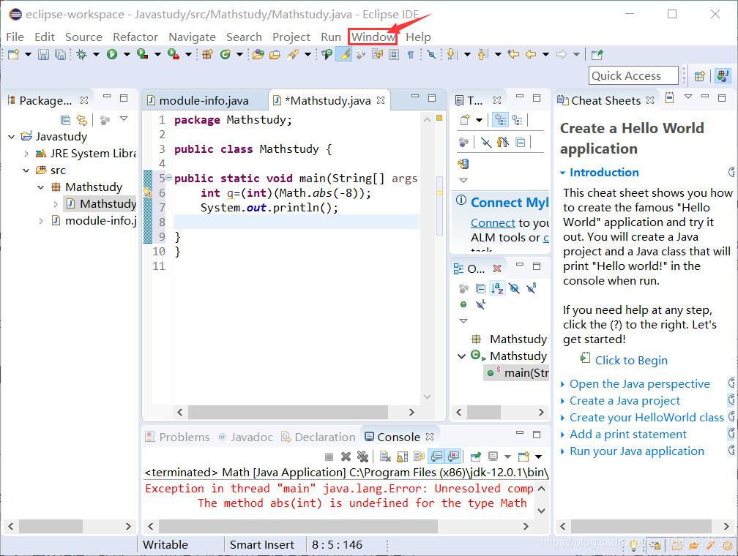Viewport: 738px width, 556px height.
Task: Remove the terminated launch with the X icon
Action: [x=345, y=457]
